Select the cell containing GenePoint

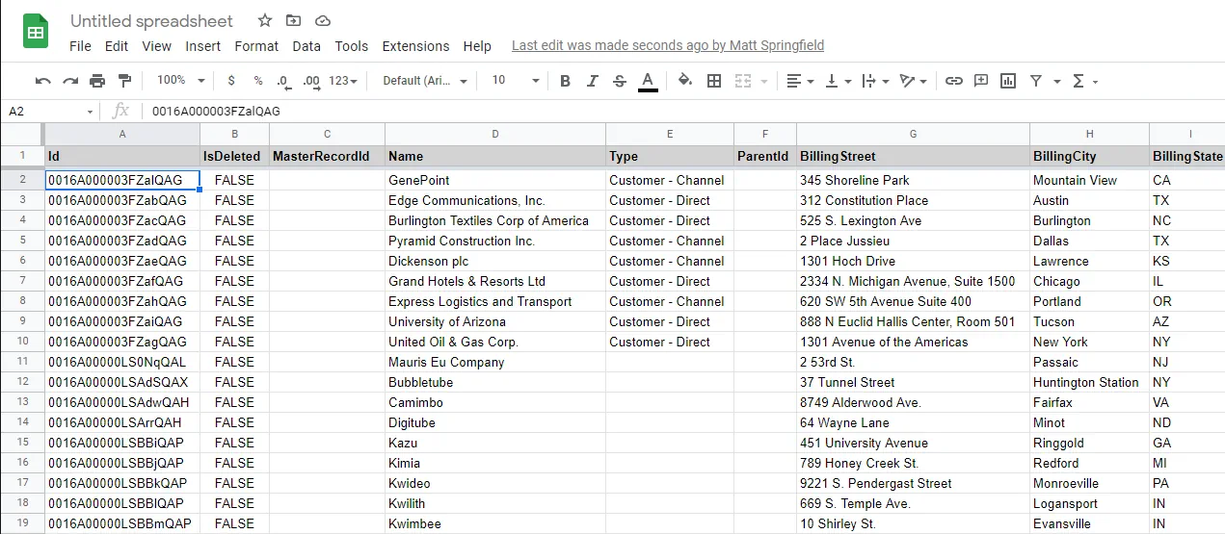[x=494, y=180]
